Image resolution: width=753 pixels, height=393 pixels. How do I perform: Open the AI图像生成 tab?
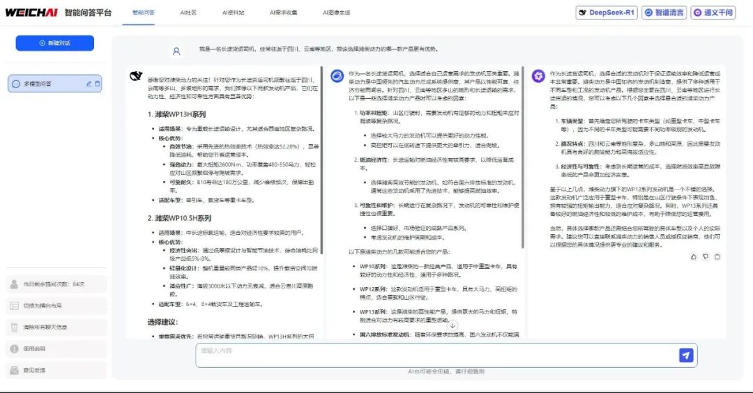point(336,13)
